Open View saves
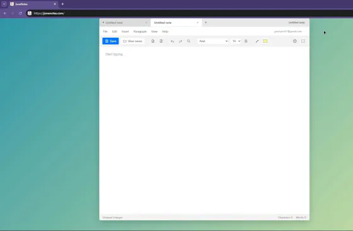This screenshot has width=353, height=231. pos(132,41)
